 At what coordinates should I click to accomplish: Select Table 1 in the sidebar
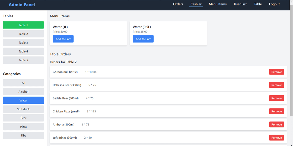[23, 25]
